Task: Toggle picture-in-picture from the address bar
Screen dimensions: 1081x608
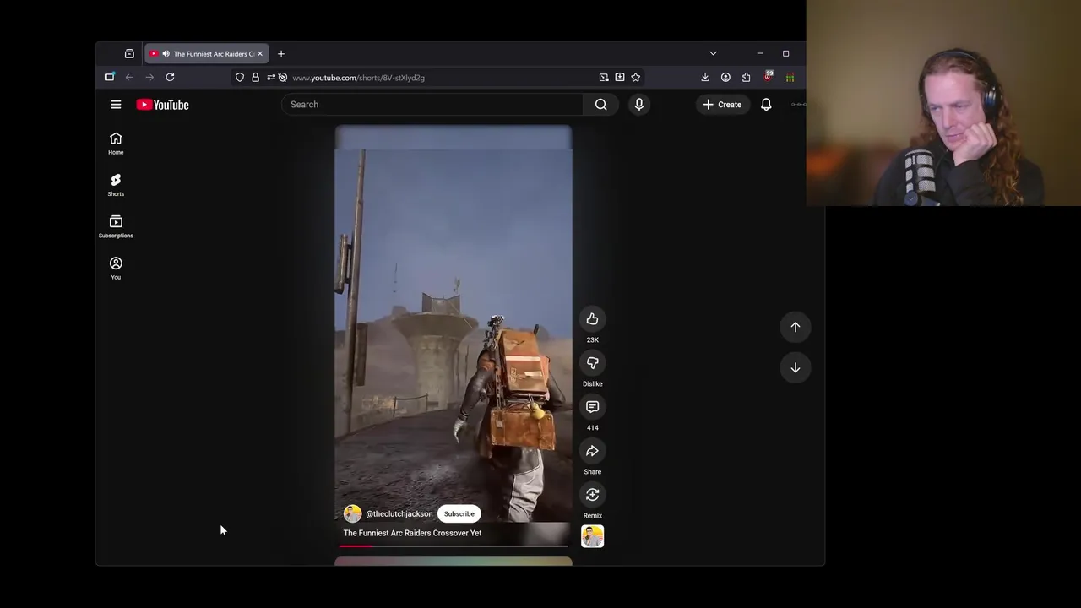Action: (604, 77)
